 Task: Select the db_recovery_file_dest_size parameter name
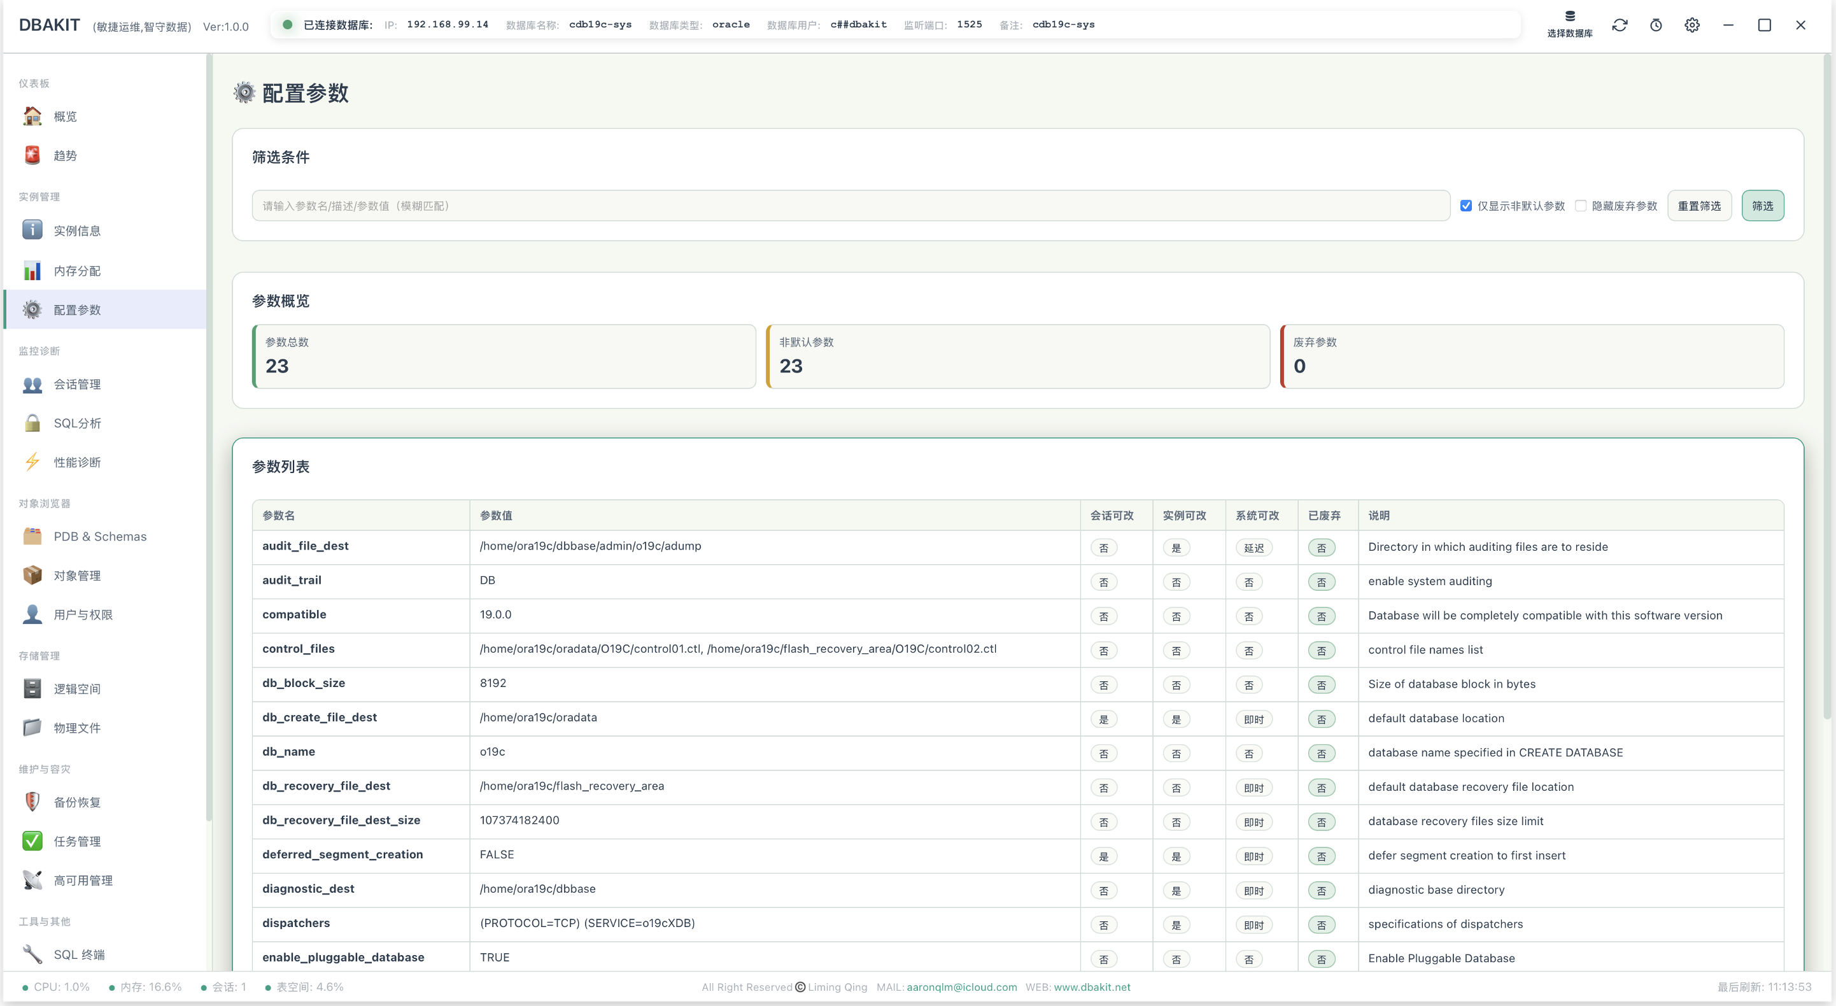[341, 820]
